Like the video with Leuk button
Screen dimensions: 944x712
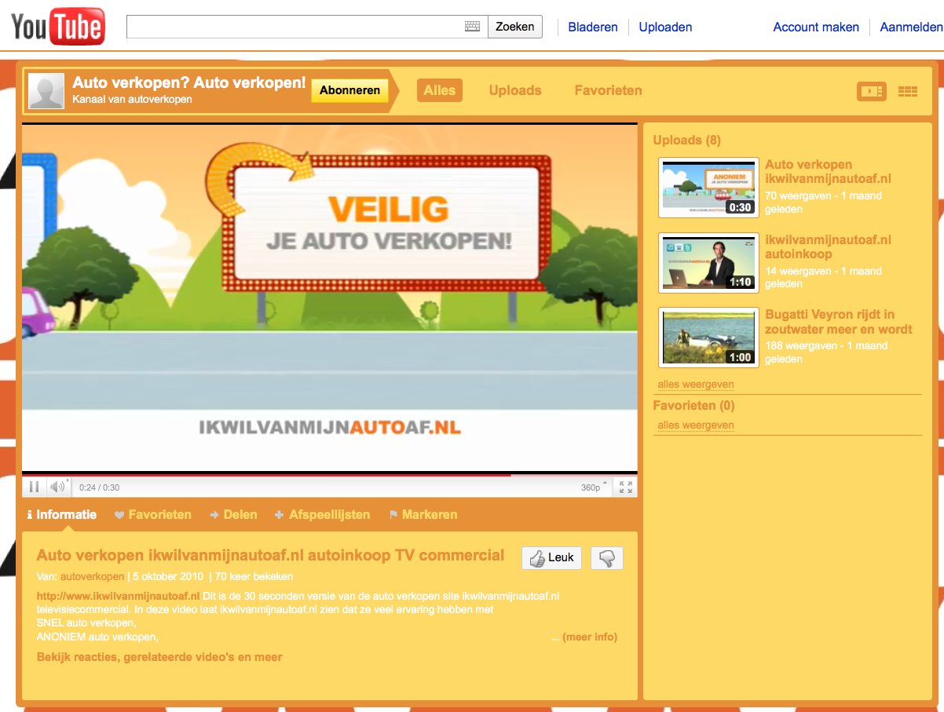click(552, 558)
